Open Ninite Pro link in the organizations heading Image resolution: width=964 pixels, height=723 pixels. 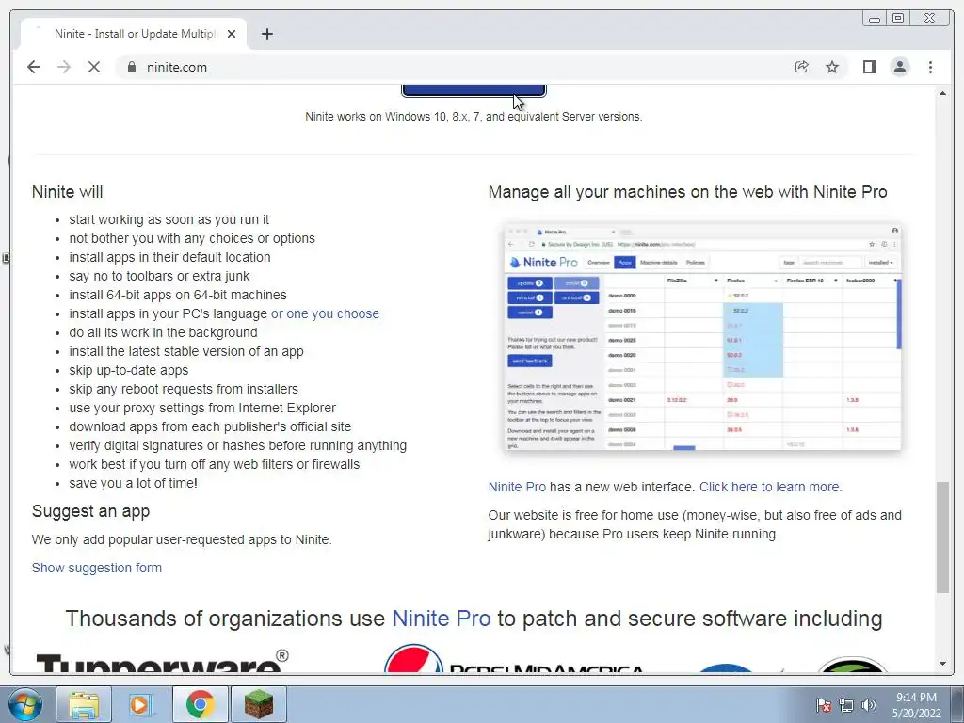442,619
